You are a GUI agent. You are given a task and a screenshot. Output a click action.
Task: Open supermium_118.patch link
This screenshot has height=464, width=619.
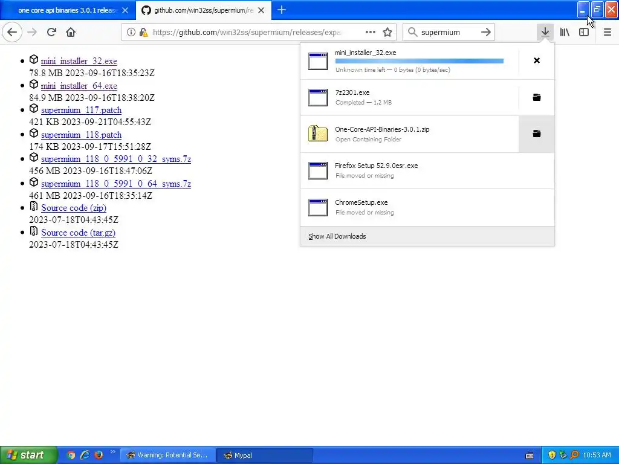tap(82, 135)
